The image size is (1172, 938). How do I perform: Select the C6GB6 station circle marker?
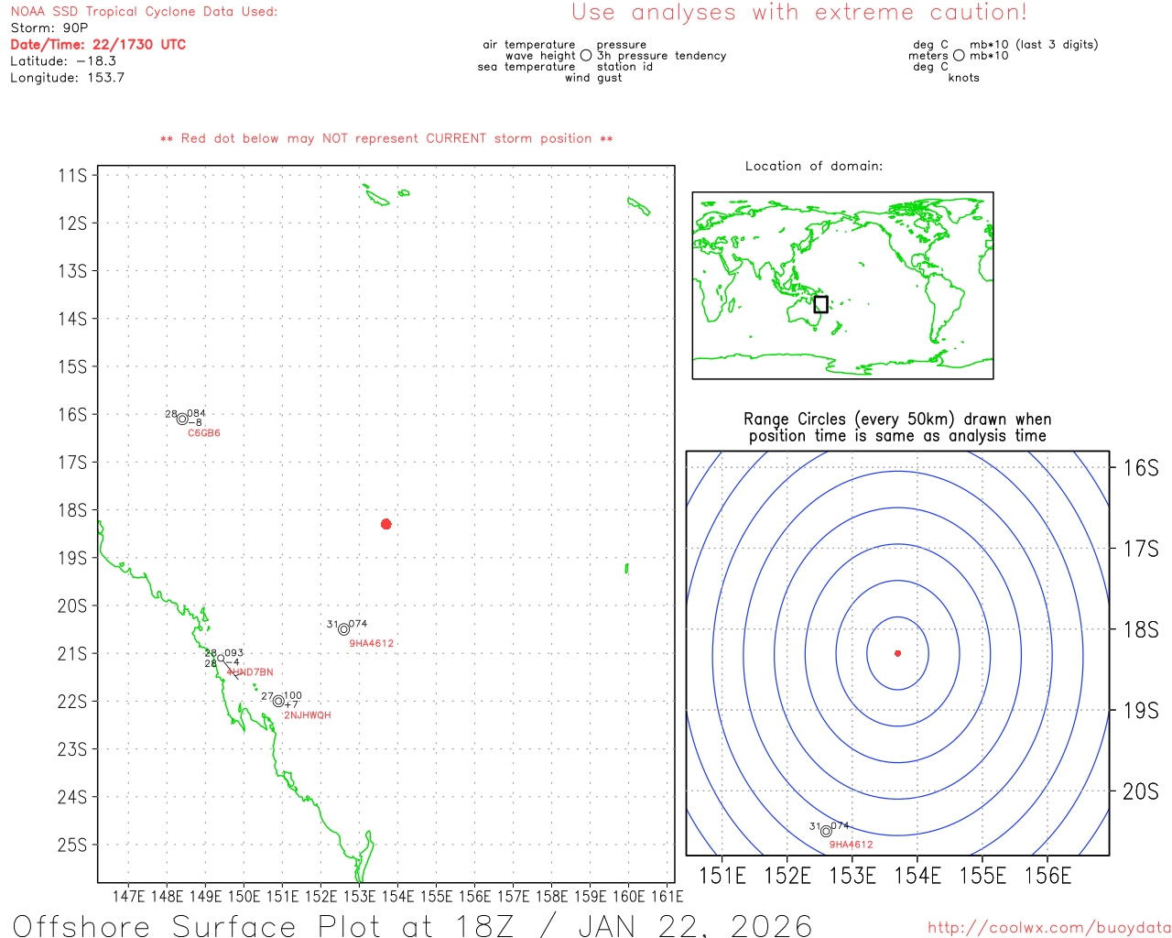[182, 419]
